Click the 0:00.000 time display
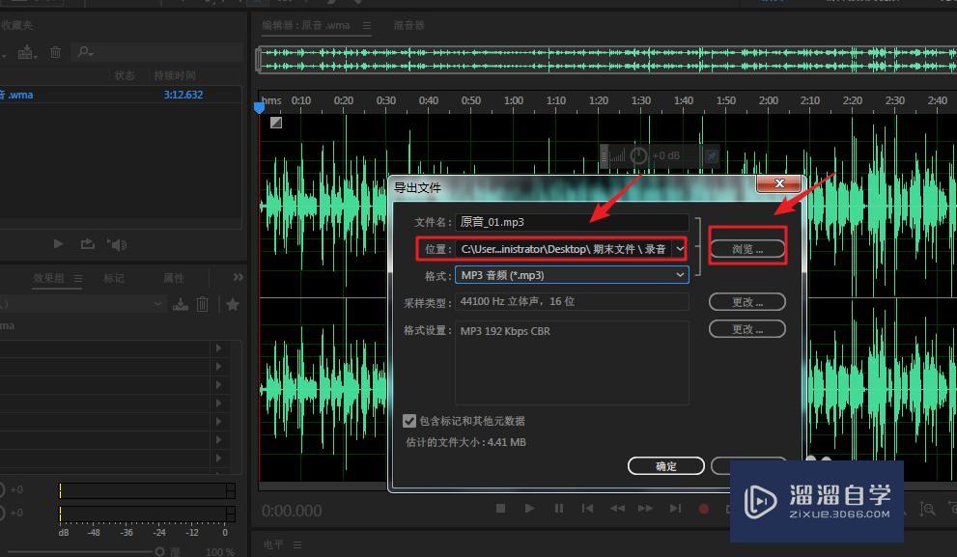This screenshot has width=957, height=557. click(x=292, y=511)
